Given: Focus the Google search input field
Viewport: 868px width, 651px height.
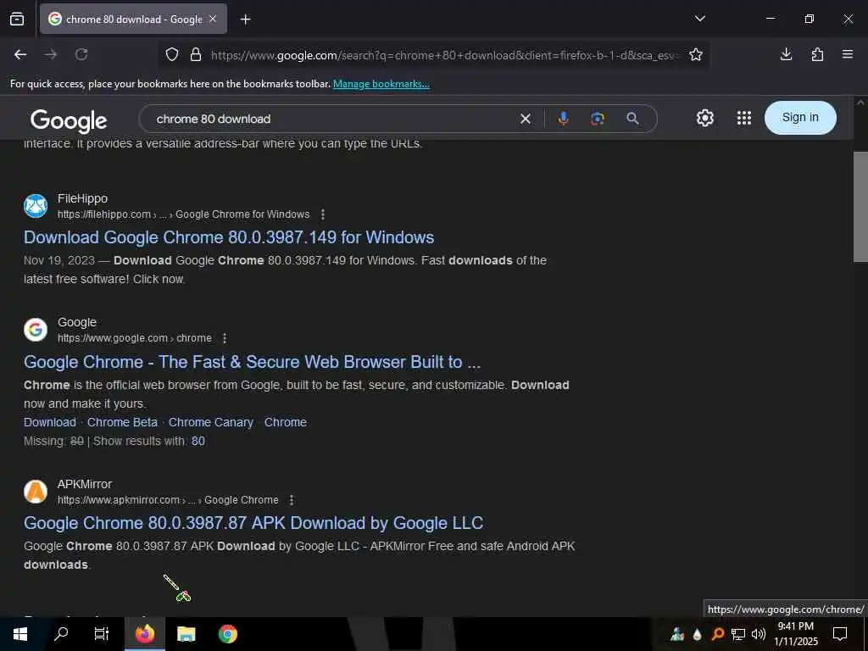Looking at the screenshot, I should pos(332,119).
